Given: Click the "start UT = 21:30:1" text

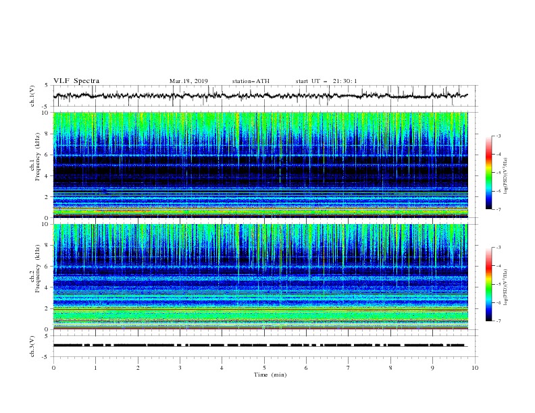Looking at the screenshot, I should coord(326,81).
